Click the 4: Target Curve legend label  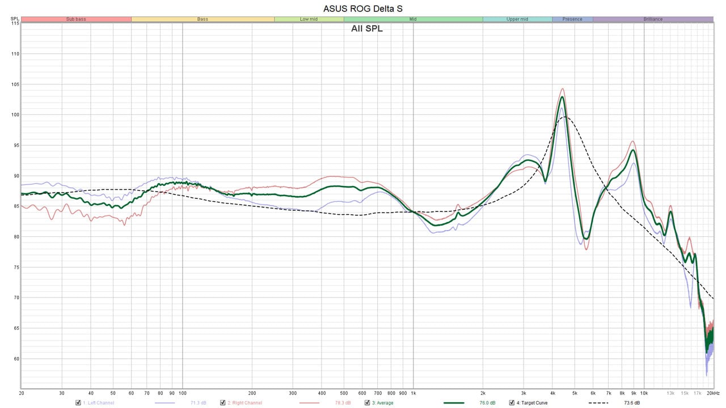click(x=533, y=403)
